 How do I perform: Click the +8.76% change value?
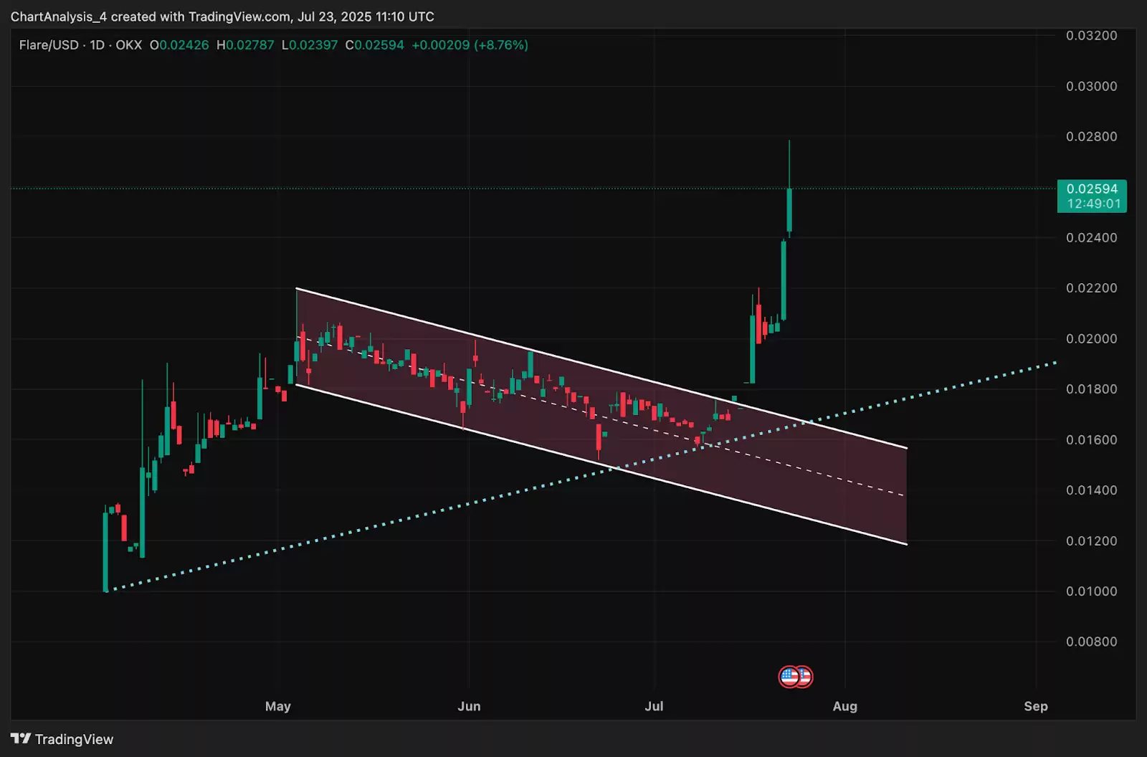[501, 45]
